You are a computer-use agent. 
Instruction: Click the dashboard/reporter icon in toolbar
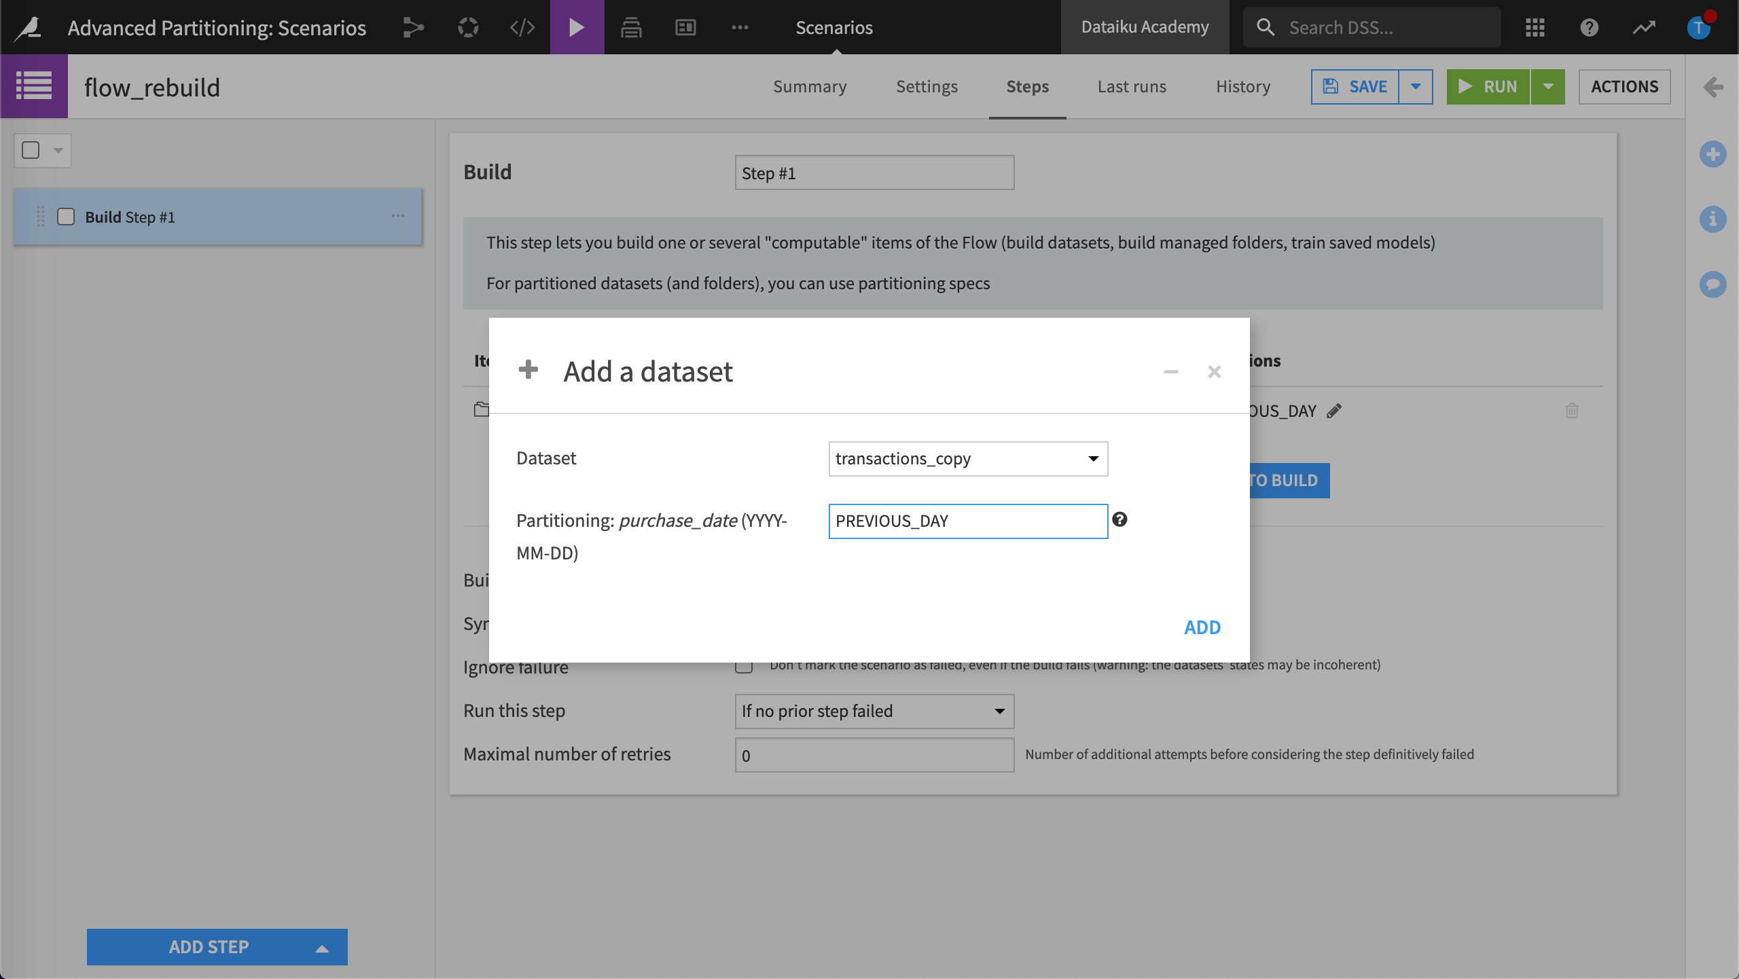[685, 26]
